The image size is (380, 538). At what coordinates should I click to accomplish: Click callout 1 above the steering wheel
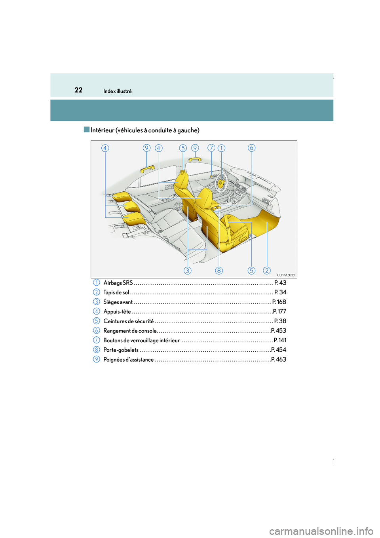(221, 148)
